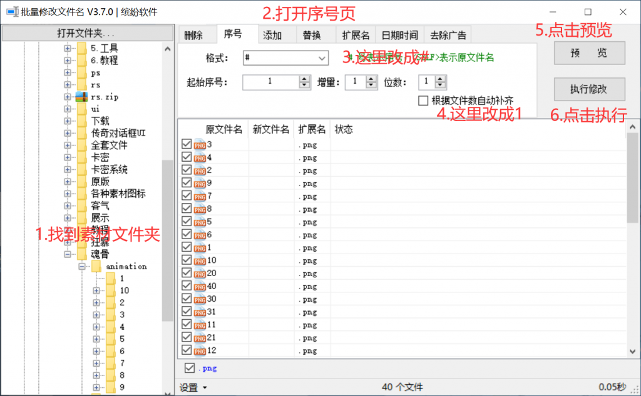Viewport: 641px width, 396px height.
Task: Click the app icon in title bar
Action: click(x=13, y=12)
